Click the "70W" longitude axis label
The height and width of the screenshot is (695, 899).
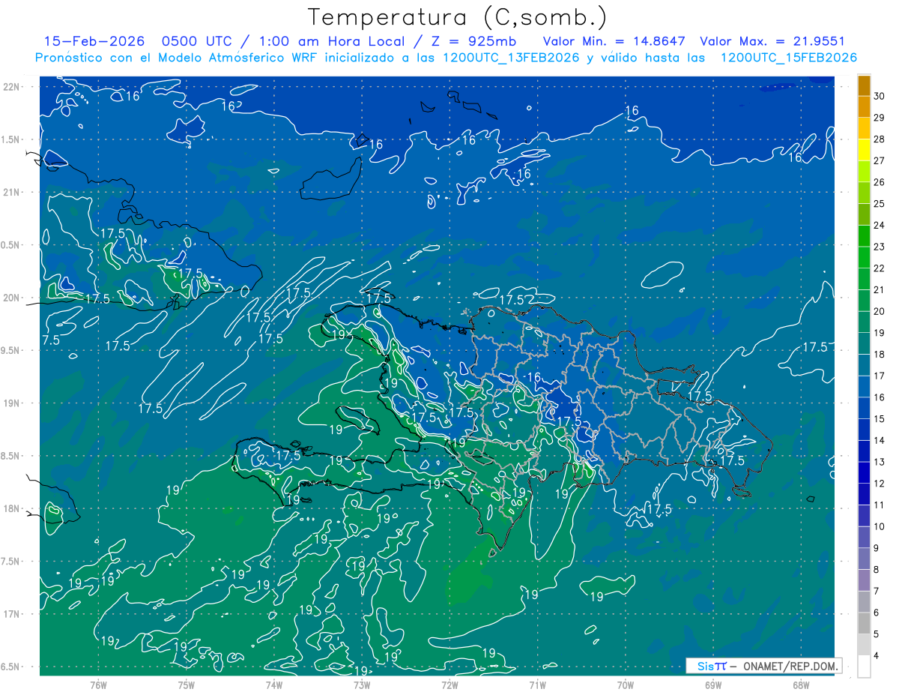[x=625, y=685]
